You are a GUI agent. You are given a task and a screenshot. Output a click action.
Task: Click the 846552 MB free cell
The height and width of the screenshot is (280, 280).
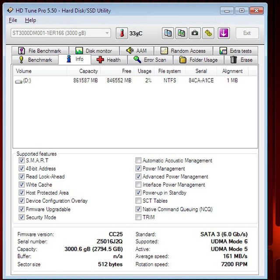[x=119, y=80]
